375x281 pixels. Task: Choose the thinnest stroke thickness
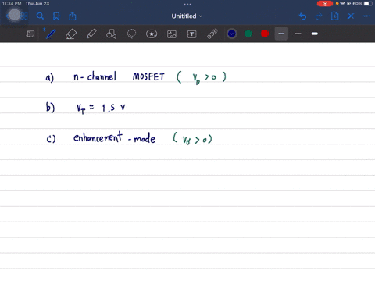click(298, 34)
